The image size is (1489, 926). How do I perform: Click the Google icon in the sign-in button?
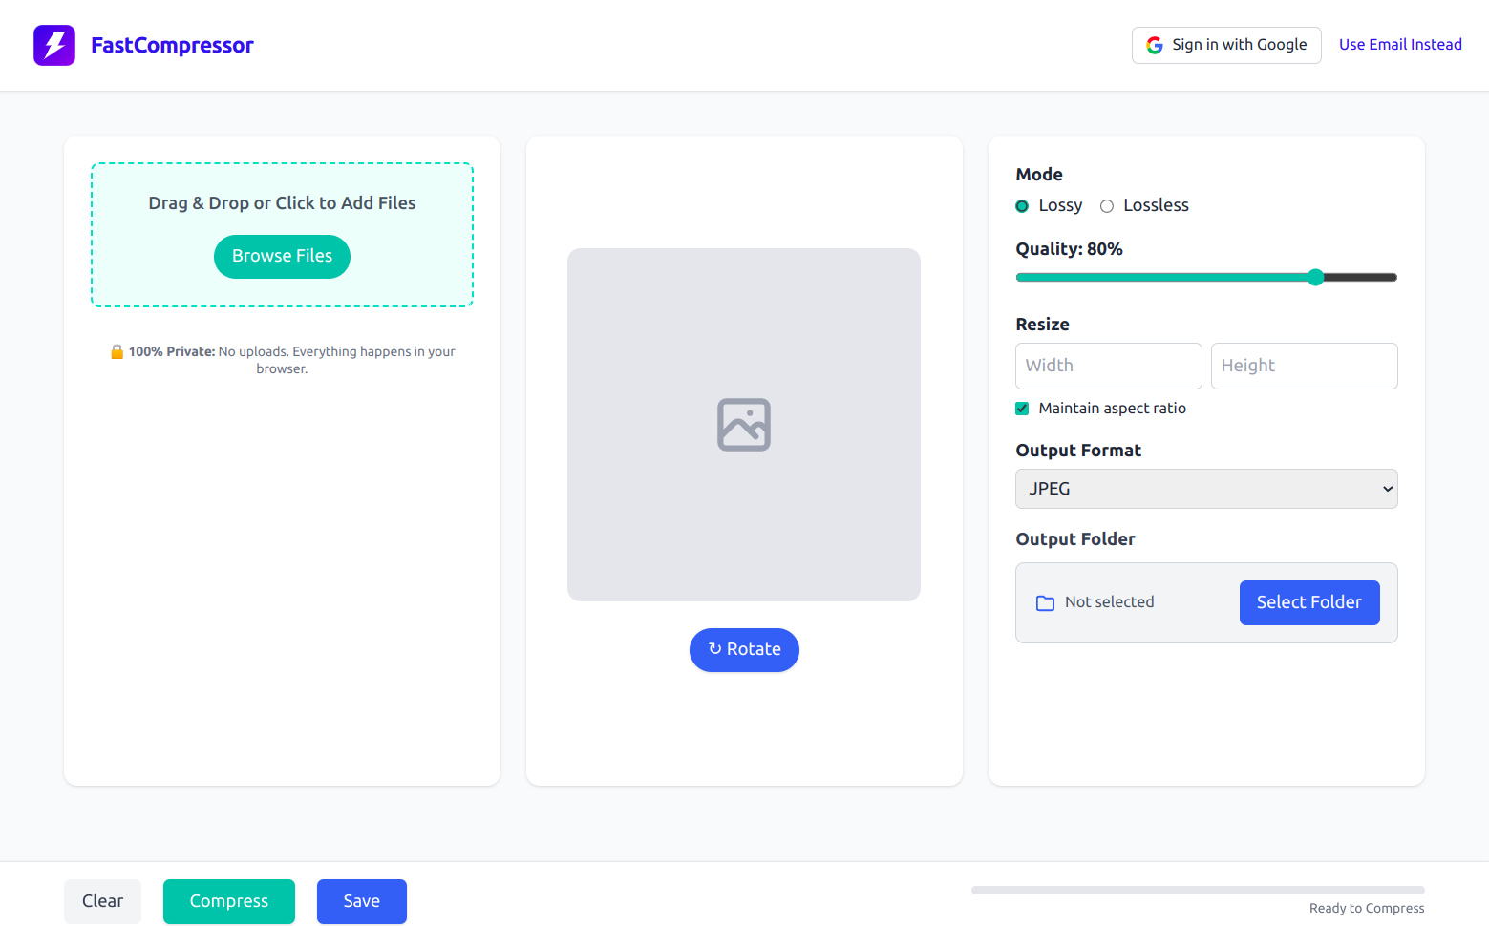[1155, 44]
